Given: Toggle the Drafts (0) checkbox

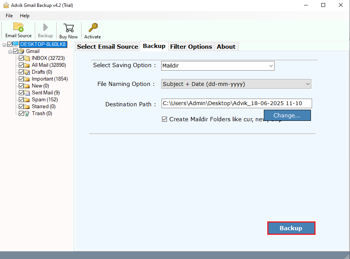Looking at the screenshot, I should pyautogui.click(x=21, y=72).
